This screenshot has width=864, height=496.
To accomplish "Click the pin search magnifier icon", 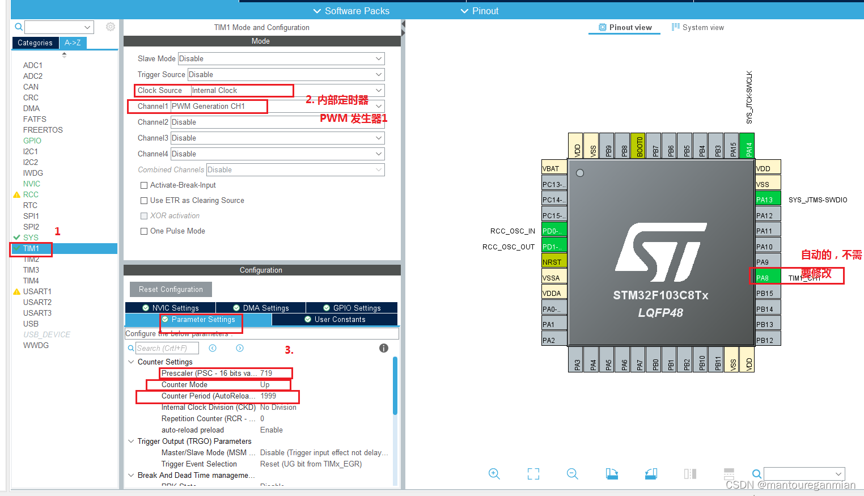I will pyautogui.click(x=756, y=474).
